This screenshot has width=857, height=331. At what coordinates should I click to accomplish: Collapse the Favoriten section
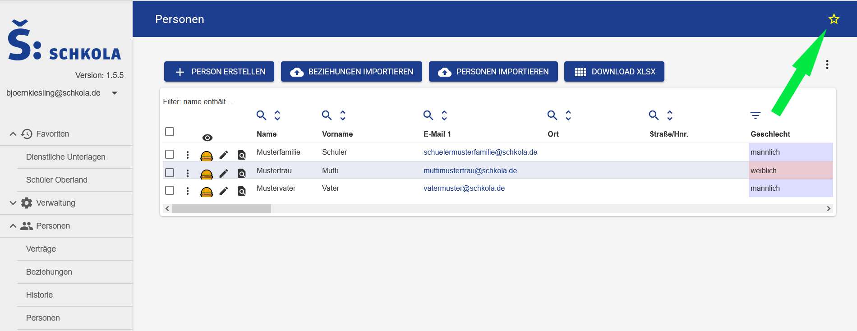(13, 134)
